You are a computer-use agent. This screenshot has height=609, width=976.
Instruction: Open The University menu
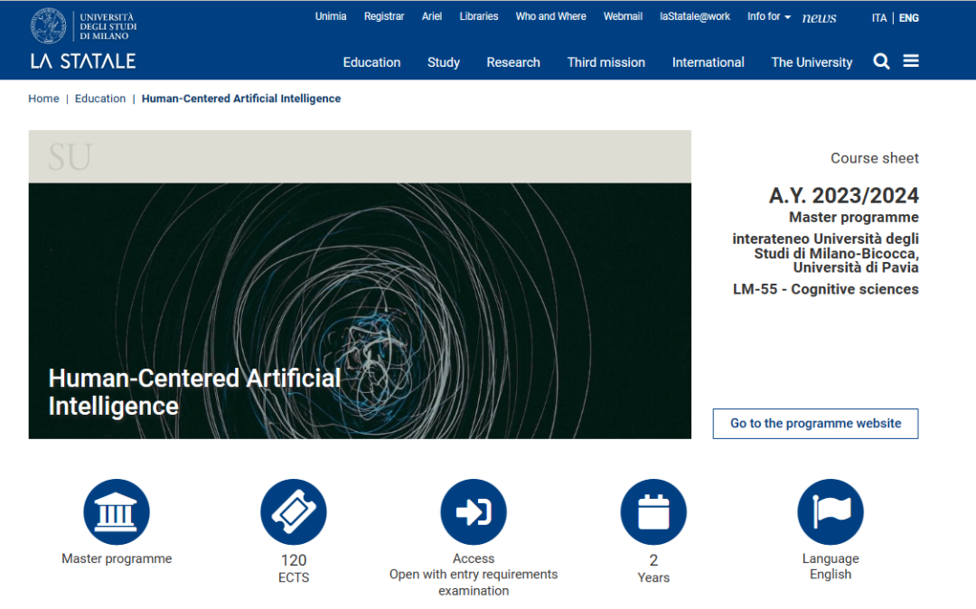[812, 62]
